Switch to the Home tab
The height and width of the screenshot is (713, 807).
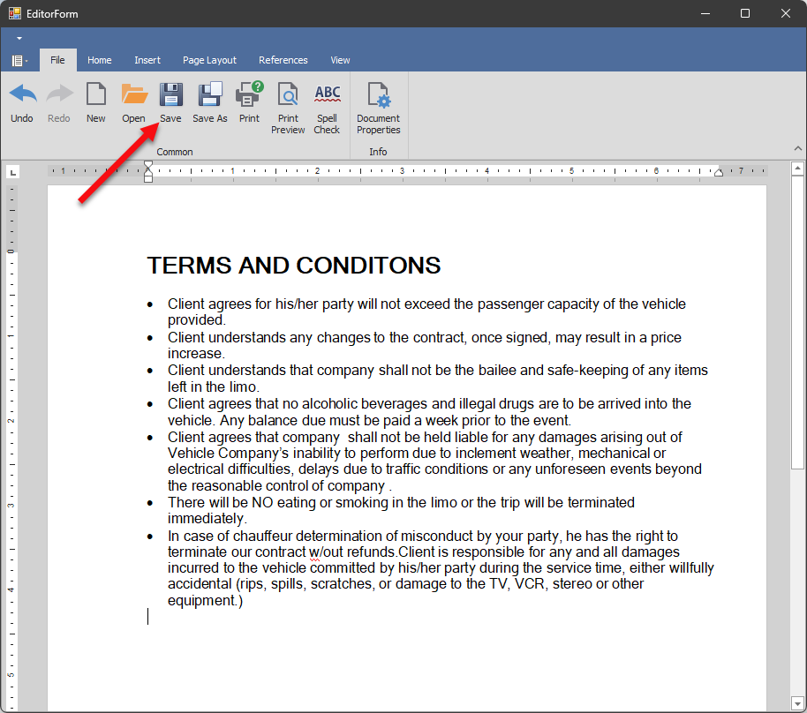tap(100, 60)
